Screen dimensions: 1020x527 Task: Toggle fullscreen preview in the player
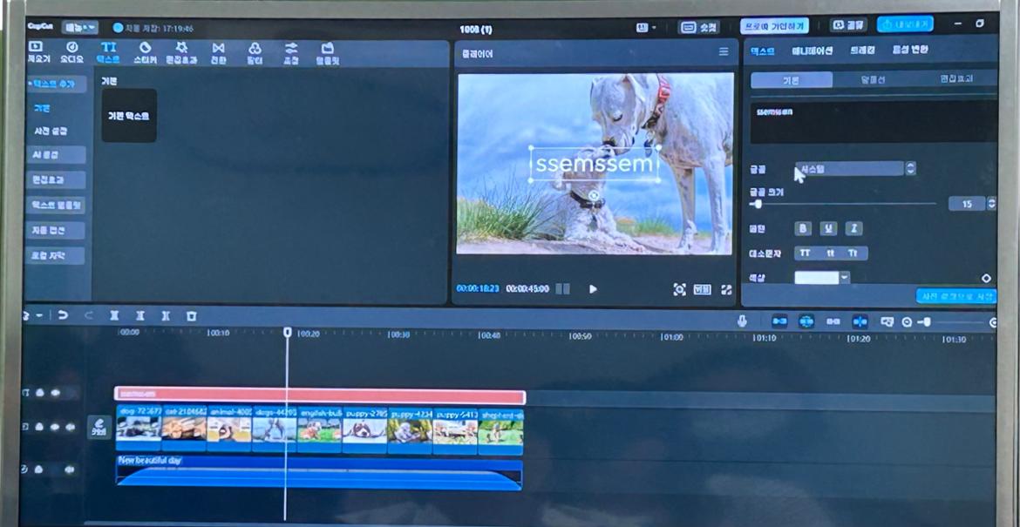pyautogui.click(x=726, y=289)
